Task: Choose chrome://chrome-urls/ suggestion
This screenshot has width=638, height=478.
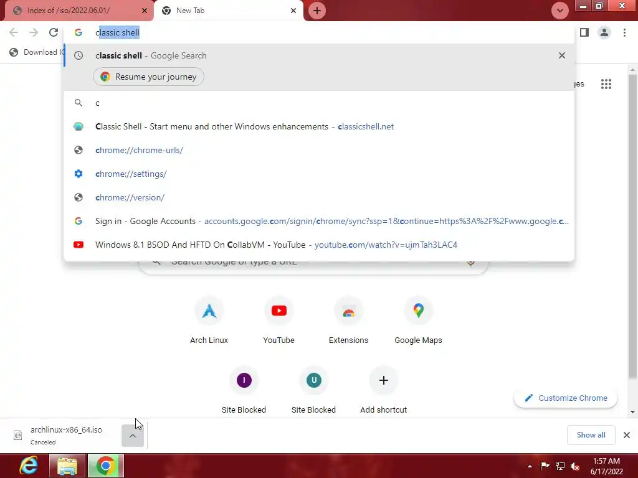Action: point(319,150)
